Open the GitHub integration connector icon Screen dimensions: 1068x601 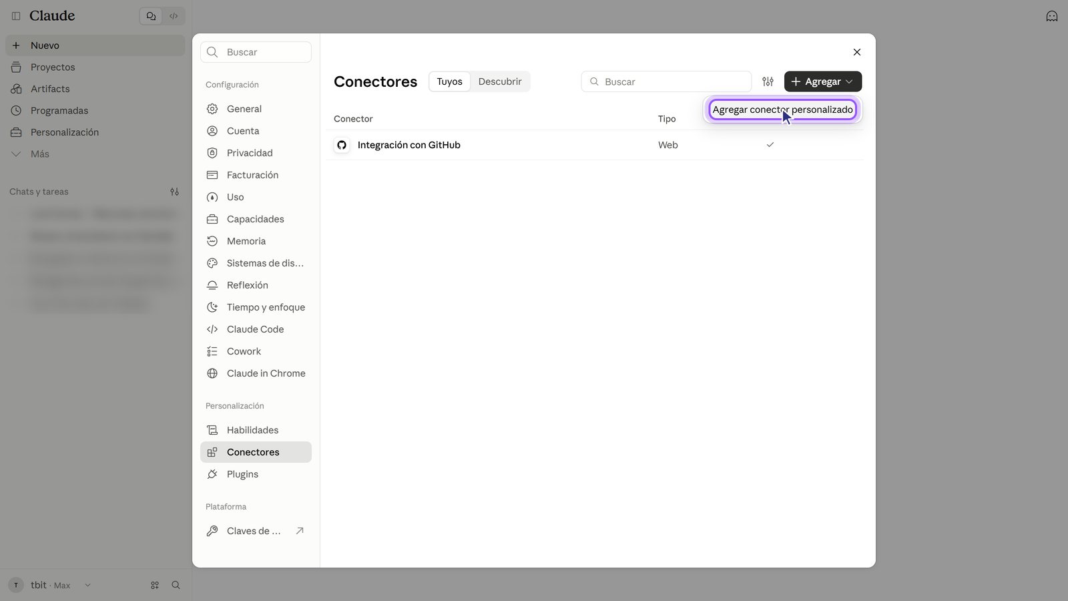click(x=342, y=145)
